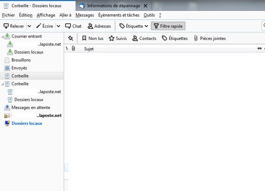Click the Envoyés sent stamp icon
265x191 pixels.
(x=7, y=68)
